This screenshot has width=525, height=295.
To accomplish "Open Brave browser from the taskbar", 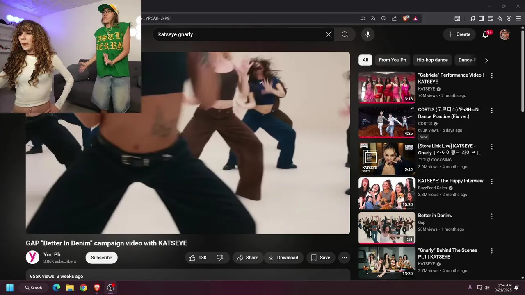I will pyautogui.click(x=97, y=288).
